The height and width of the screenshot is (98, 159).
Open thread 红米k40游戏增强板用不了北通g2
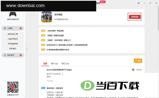point(59,70)
